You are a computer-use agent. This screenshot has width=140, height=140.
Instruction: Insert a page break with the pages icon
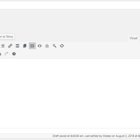(x=25, y=46)
